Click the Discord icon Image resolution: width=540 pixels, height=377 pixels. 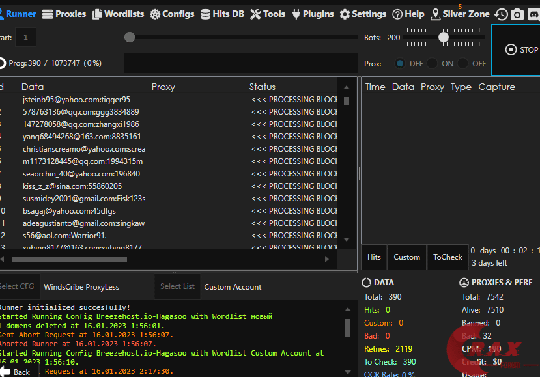[533, 14]
